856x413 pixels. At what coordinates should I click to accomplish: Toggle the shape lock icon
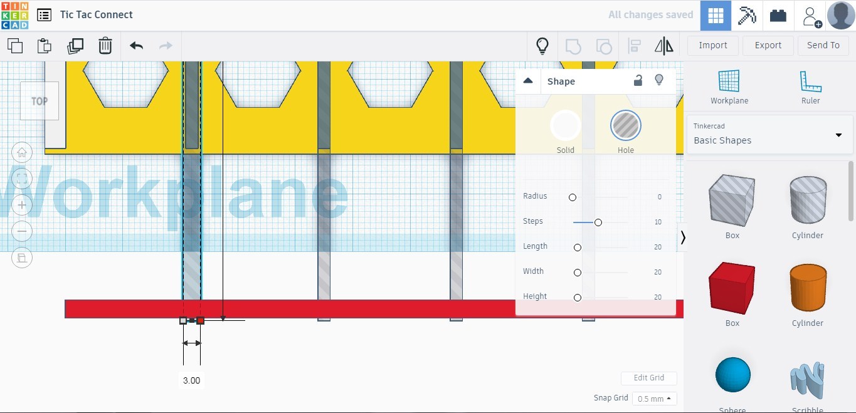pos(638,80)
